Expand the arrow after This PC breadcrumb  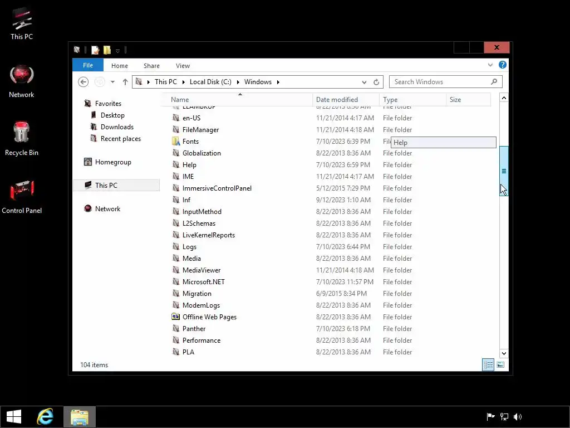184,82
